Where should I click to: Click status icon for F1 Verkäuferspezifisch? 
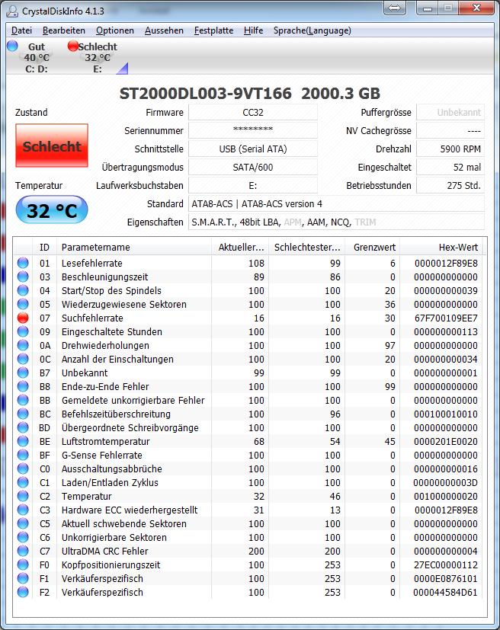(x=23, y=578)
